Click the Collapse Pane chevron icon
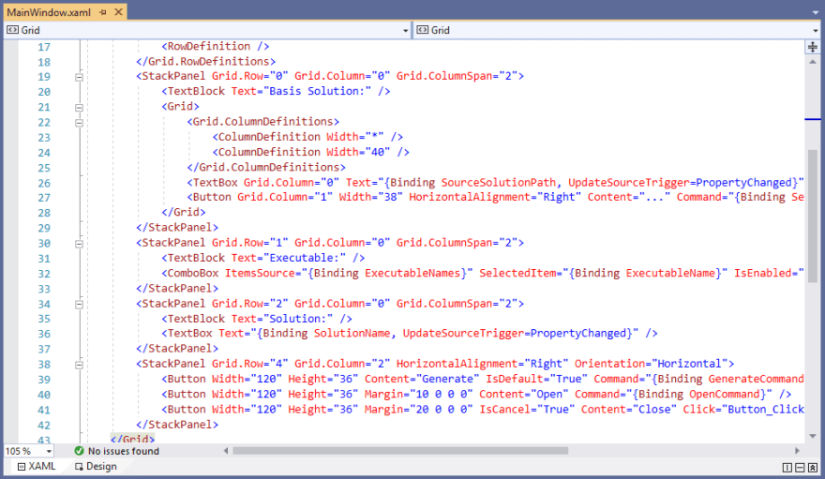Screen dimensions: 825x479 pos(813,468)
